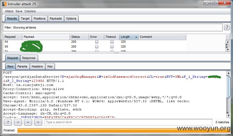Toggle Timeout checkbox for request 59
This screenshot has width=233, height=136.
pos(112,47)
